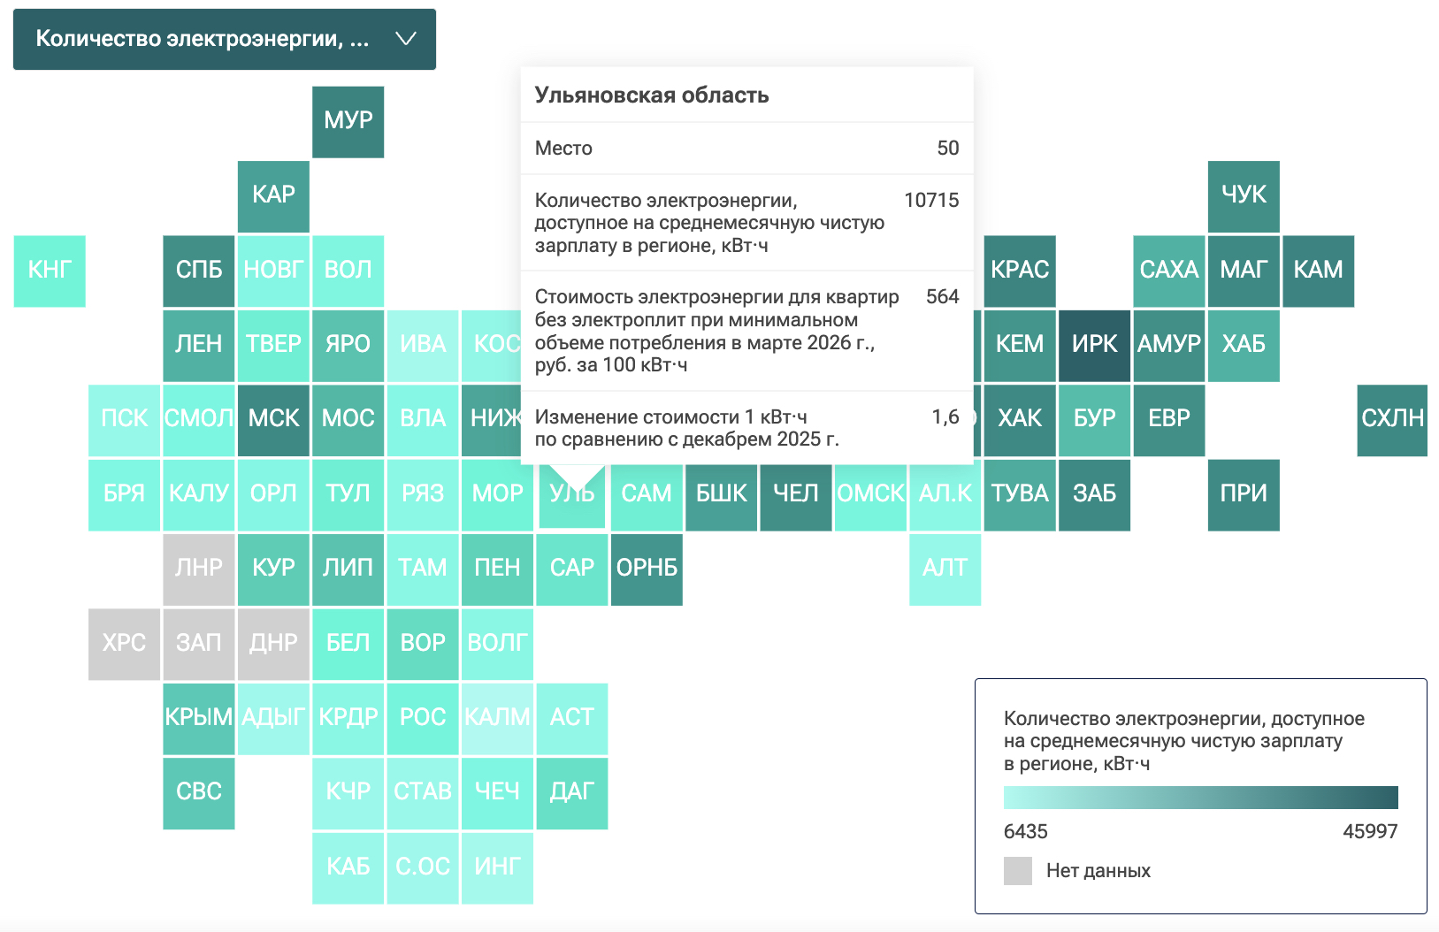Select the МСК region tile

point(273,420)
